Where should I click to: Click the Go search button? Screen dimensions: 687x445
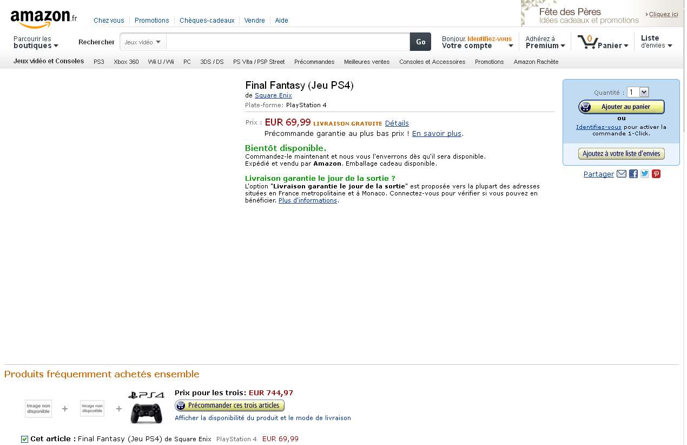click(x=420, y=42)
